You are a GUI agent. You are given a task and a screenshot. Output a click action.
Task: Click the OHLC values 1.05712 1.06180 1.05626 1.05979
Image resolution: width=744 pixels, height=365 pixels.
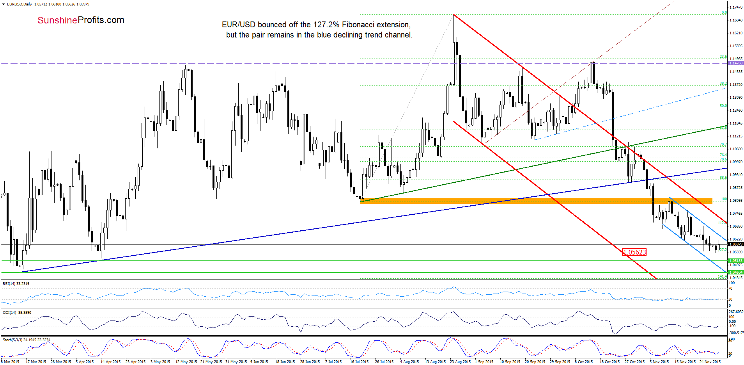point(62,4)
